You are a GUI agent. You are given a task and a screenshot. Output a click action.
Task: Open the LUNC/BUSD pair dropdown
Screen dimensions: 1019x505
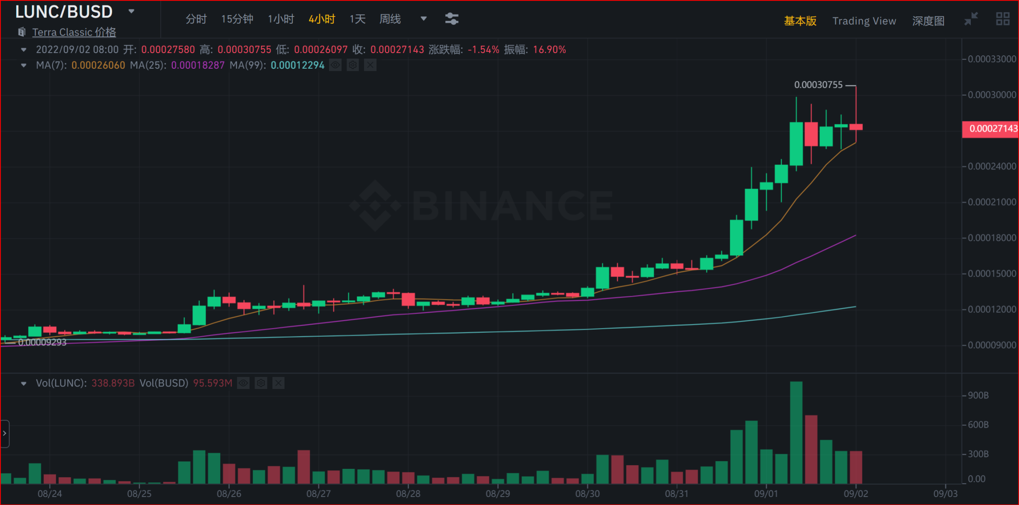pos(131,12)
